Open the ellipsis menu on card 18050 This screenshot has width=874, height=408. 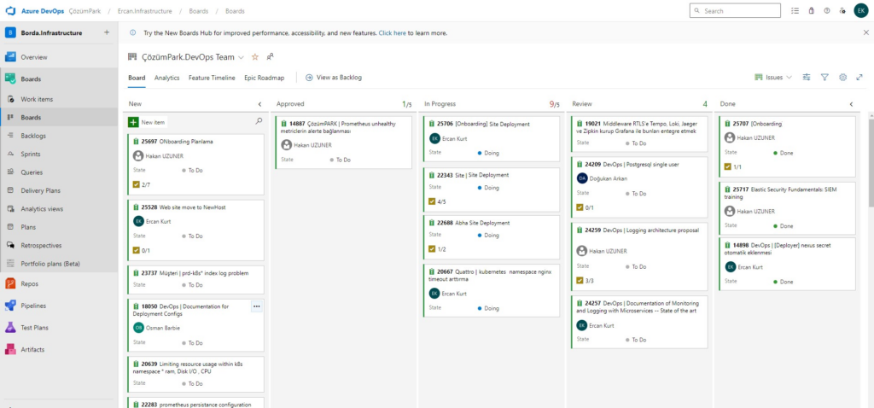tap(256, 306)
